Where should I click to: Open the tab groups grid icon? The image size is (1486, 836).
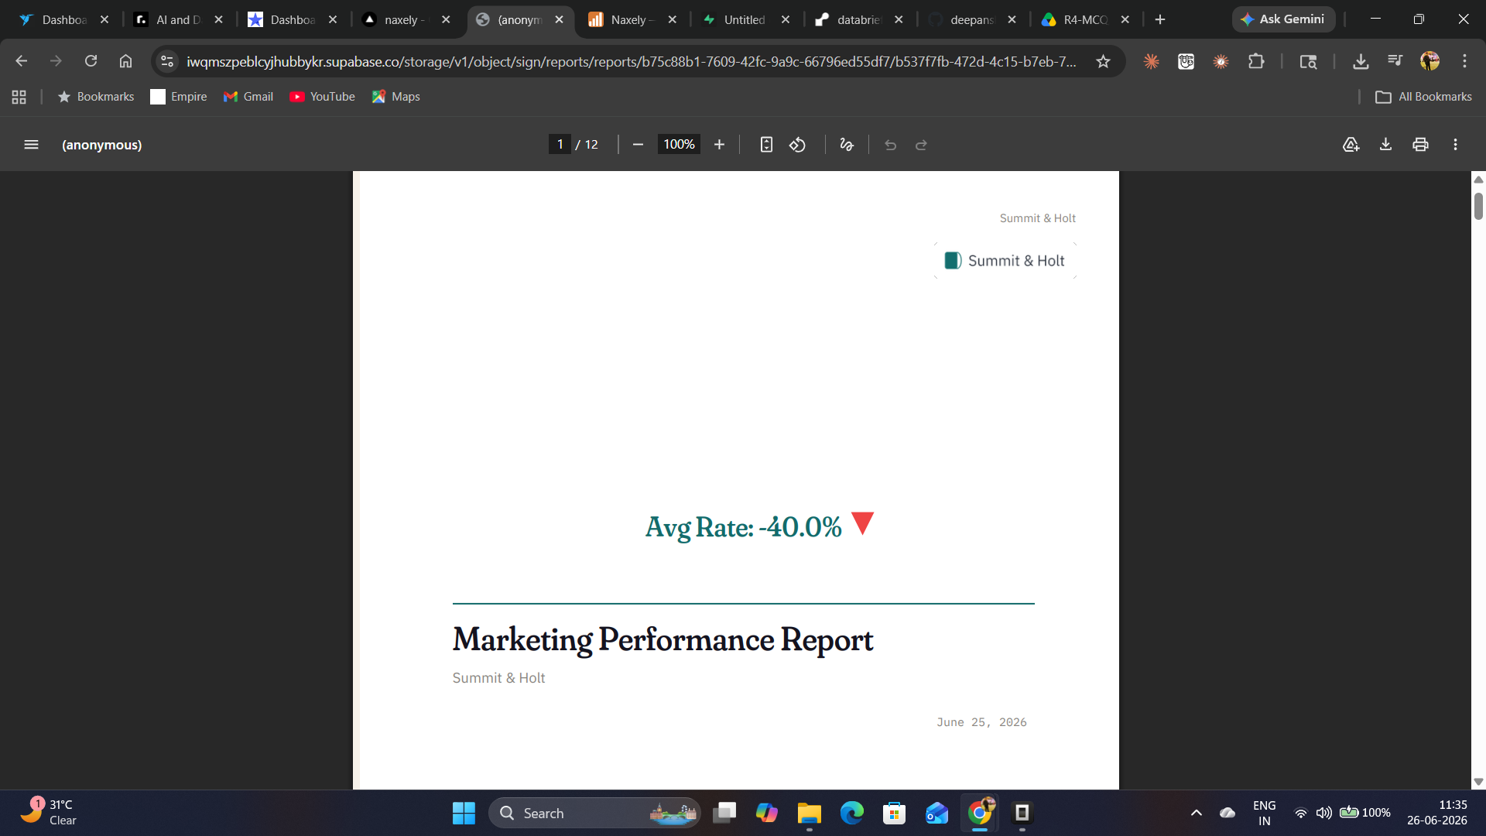click(19, 97)
